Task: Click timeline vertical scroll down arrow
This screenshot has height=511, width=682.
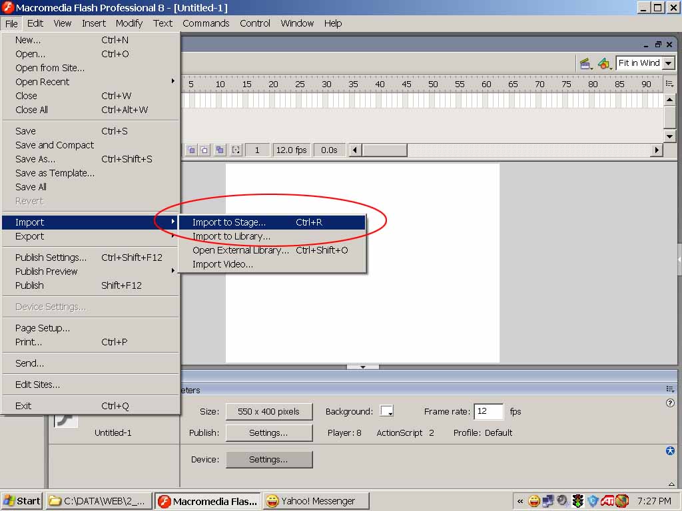Action: click(670, 136)
